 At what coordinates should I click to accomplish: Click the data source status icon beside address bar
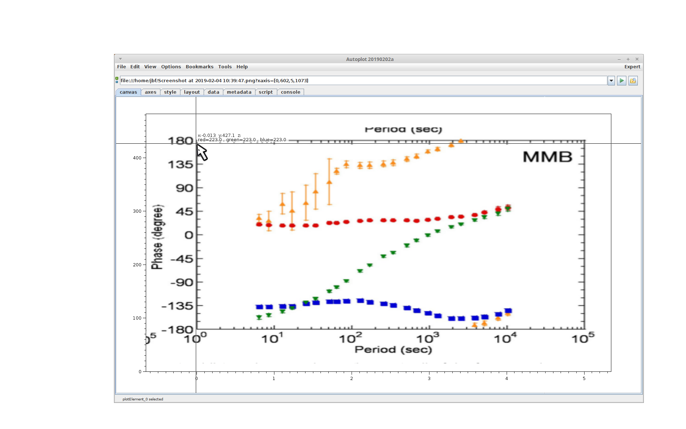[x=117, y=80]
